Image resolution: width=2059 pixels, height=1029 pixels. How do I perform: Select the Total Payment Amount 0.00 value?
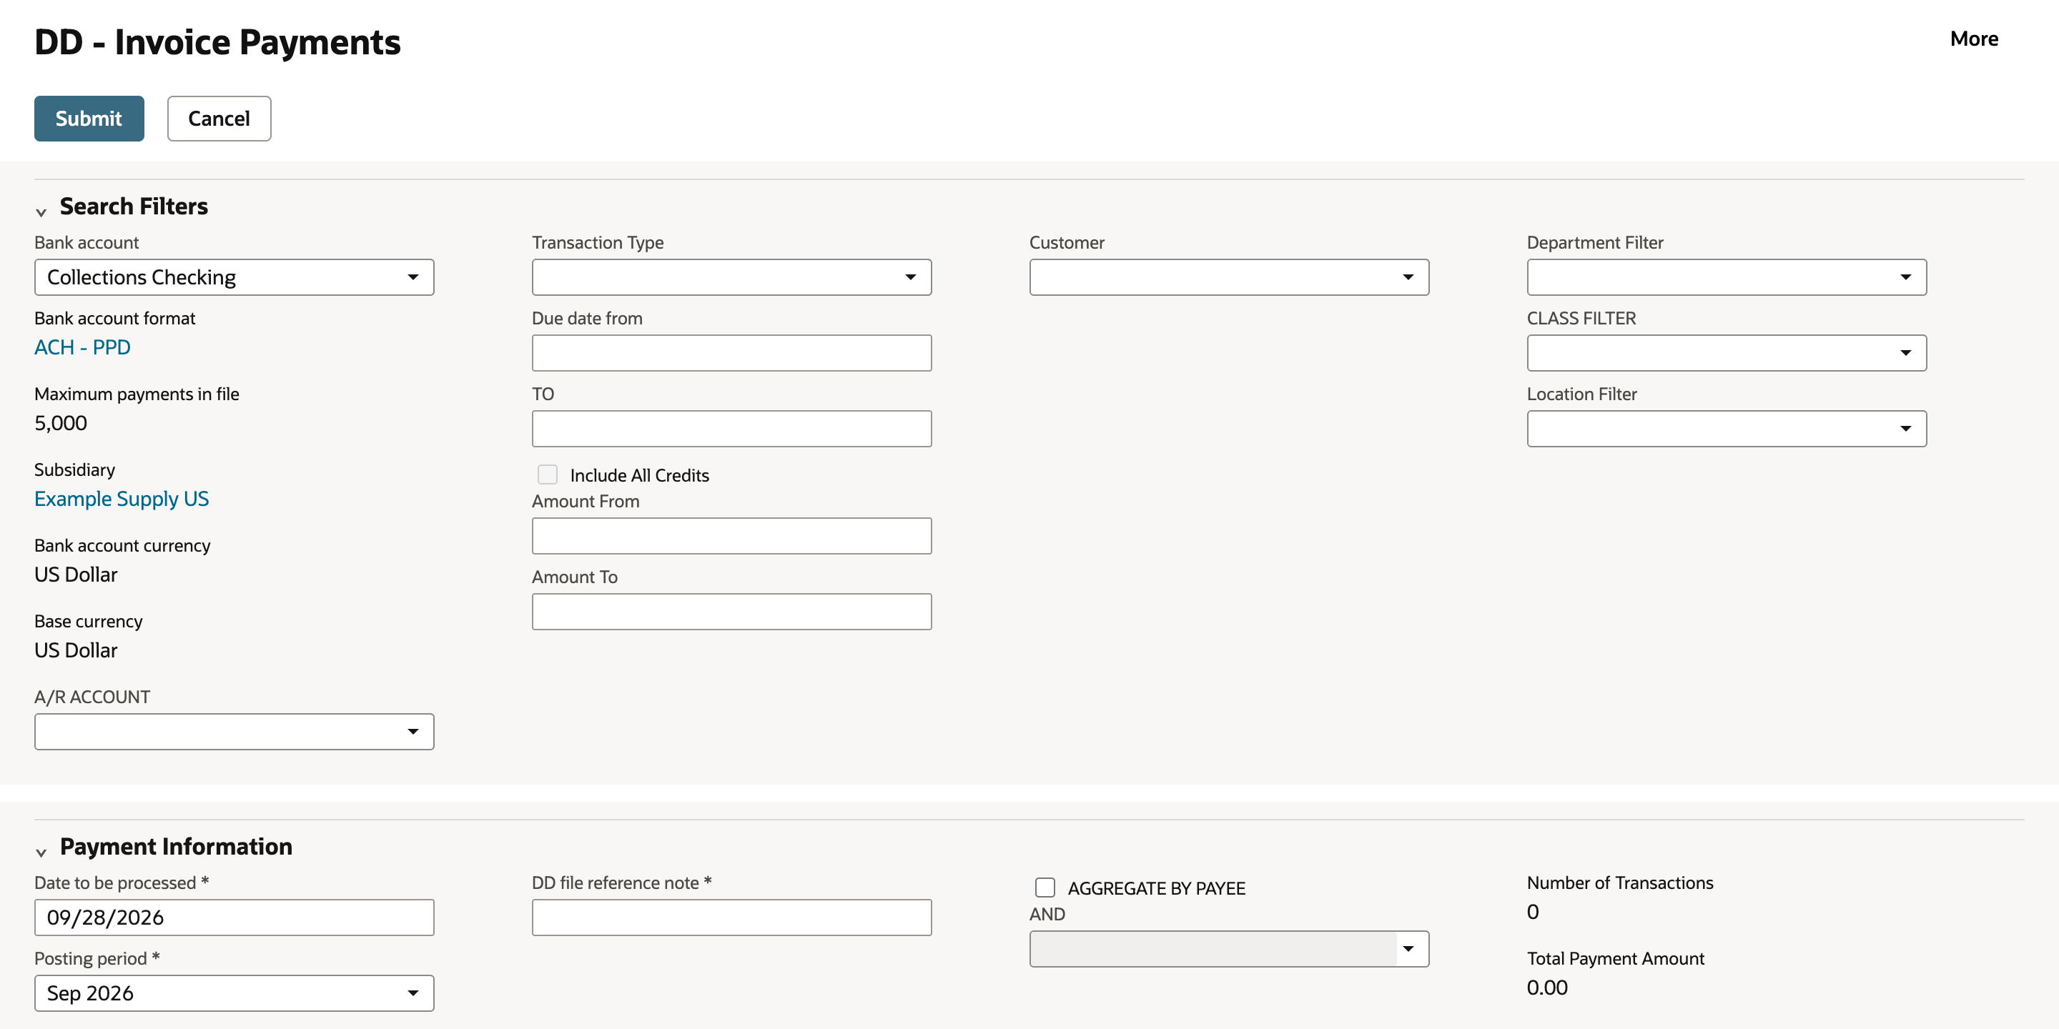pos(1547,988)
